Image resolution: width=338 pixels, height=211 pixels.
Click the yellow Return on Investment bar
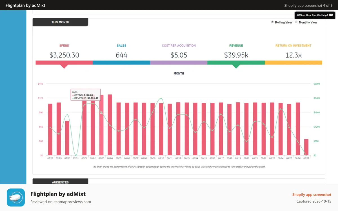[293, 62]
